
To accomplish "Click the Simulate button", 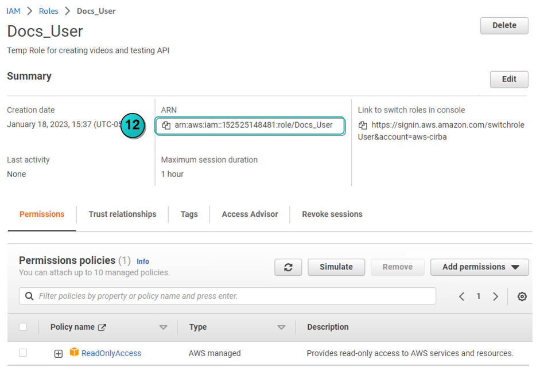I will point(336,267).
